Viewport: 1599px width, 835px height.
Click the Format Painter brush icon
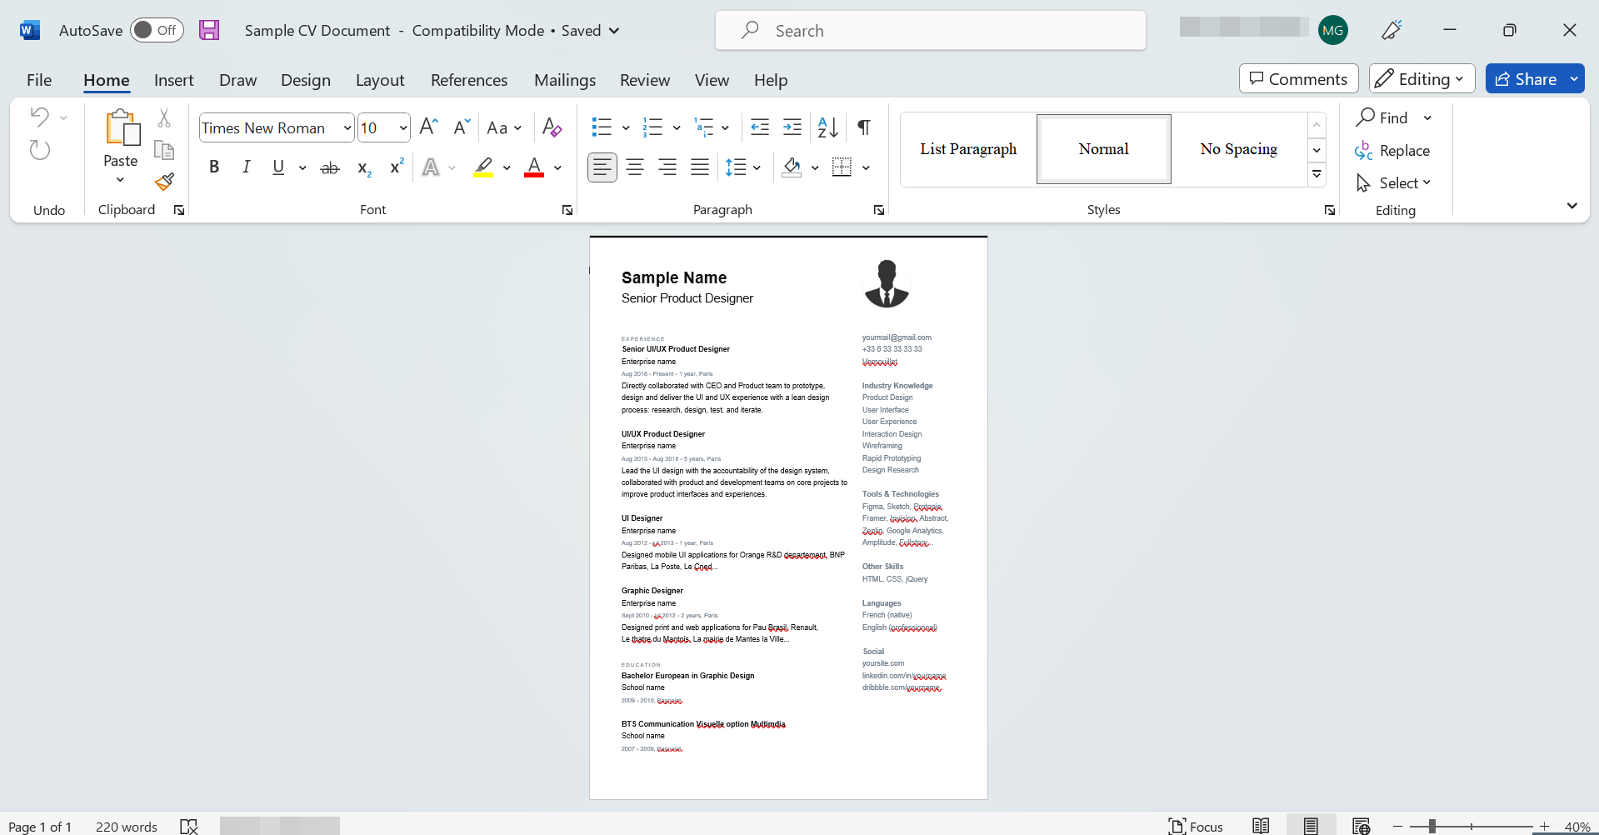(164, 182)
